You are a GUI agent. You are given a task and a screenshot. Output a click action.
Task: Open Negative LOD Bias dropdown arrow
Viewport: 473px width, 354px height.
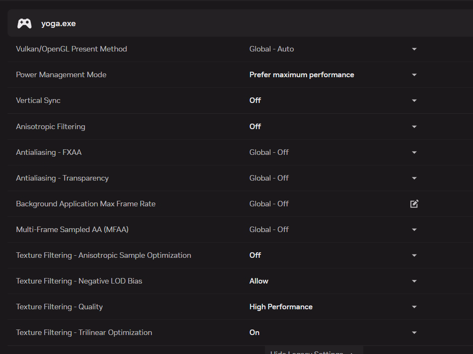click(414, 281)
